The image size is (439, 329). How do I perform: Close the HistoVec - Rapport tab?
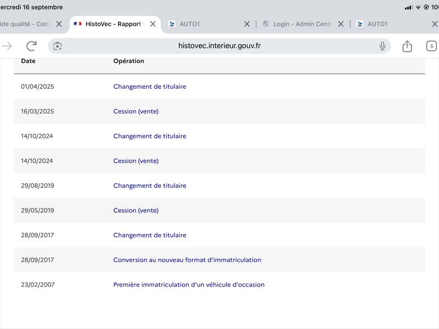click(x=153, y=24)
